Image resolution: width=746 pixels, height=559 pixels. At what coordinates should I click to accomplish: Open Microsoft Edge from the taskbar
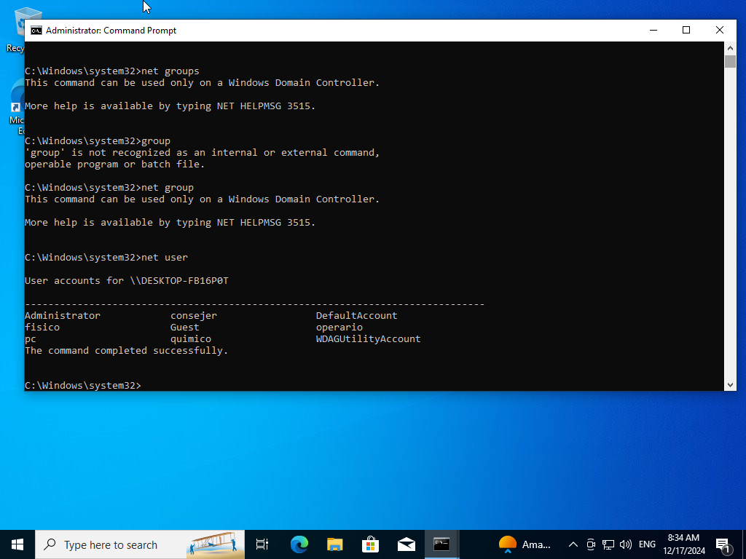(299, 544)
